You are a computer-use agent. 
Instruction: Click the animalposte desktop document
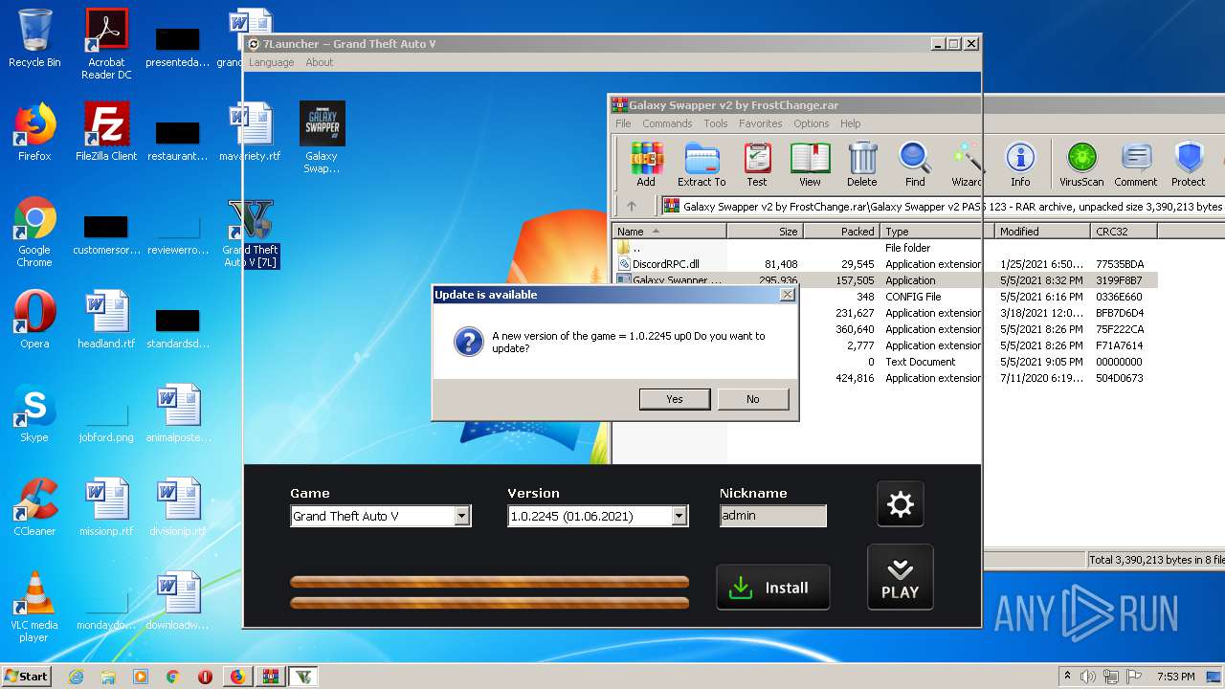179,413
